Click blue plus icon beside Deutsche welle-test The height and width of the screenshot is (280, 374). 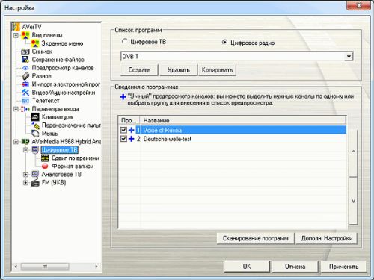[131, 139]
